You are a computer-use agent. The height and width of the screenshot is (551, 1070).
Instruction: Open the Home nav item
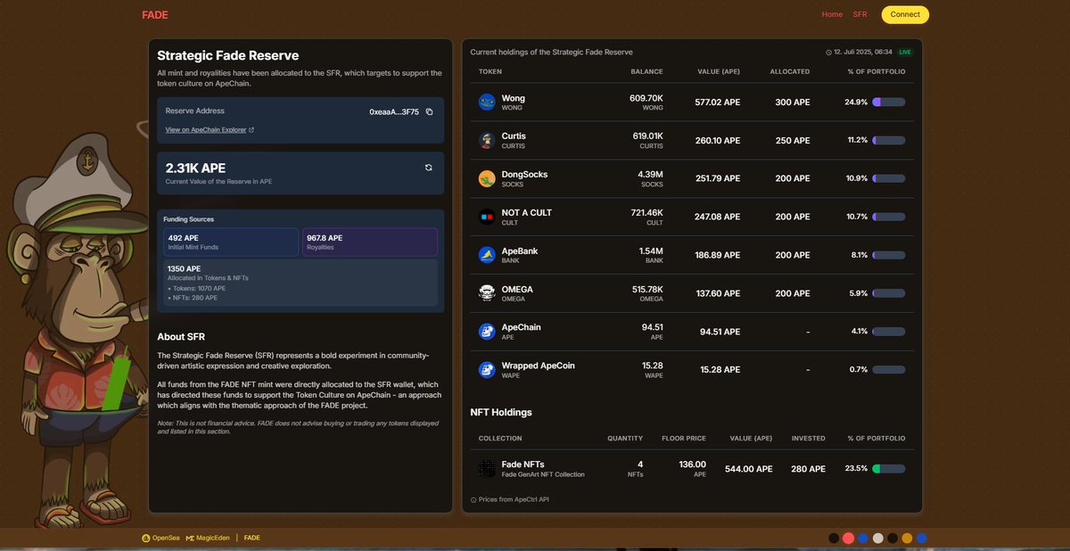pyautogui.click(x=832, y=14)
